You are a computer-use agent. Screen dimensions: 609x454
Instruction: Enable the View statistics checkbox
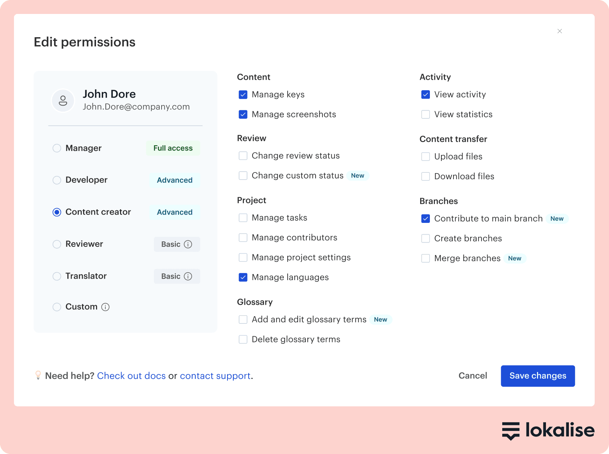pos(425,114)
